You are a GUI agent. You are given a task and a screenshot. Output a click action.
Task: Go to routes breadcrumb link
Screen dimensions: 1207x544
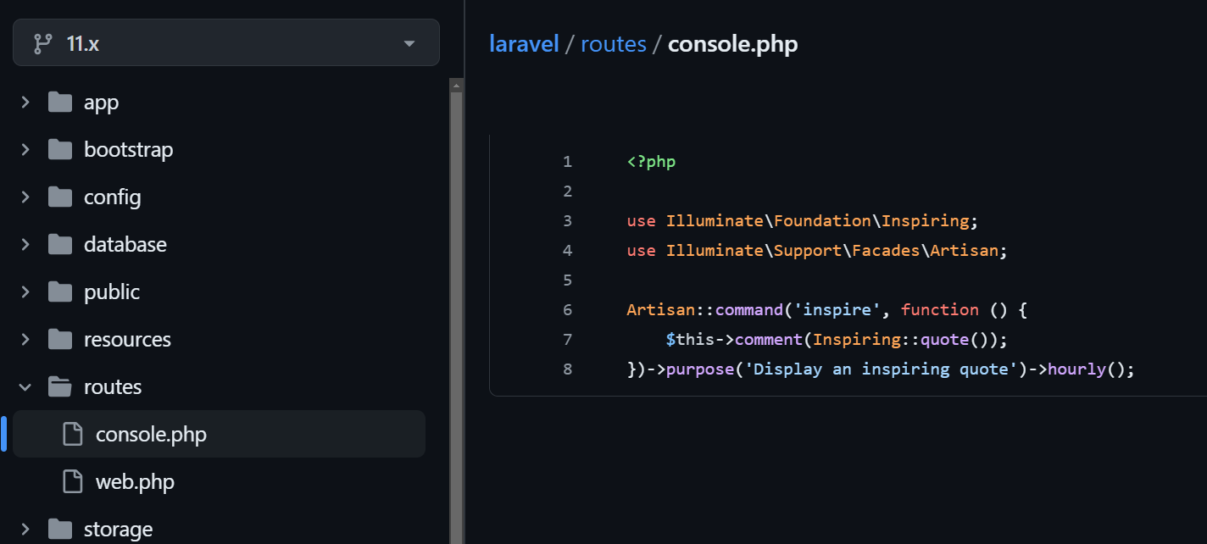click(x=613, y=44)
